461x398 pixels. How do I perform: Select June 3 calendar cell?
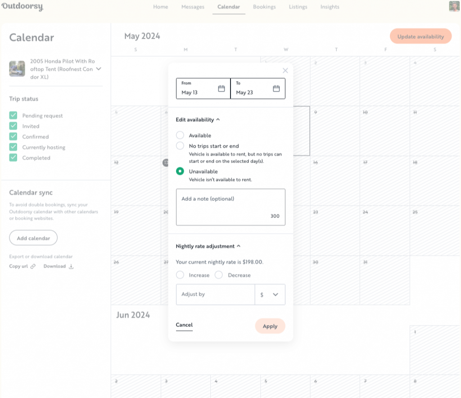tap(186, 386)
